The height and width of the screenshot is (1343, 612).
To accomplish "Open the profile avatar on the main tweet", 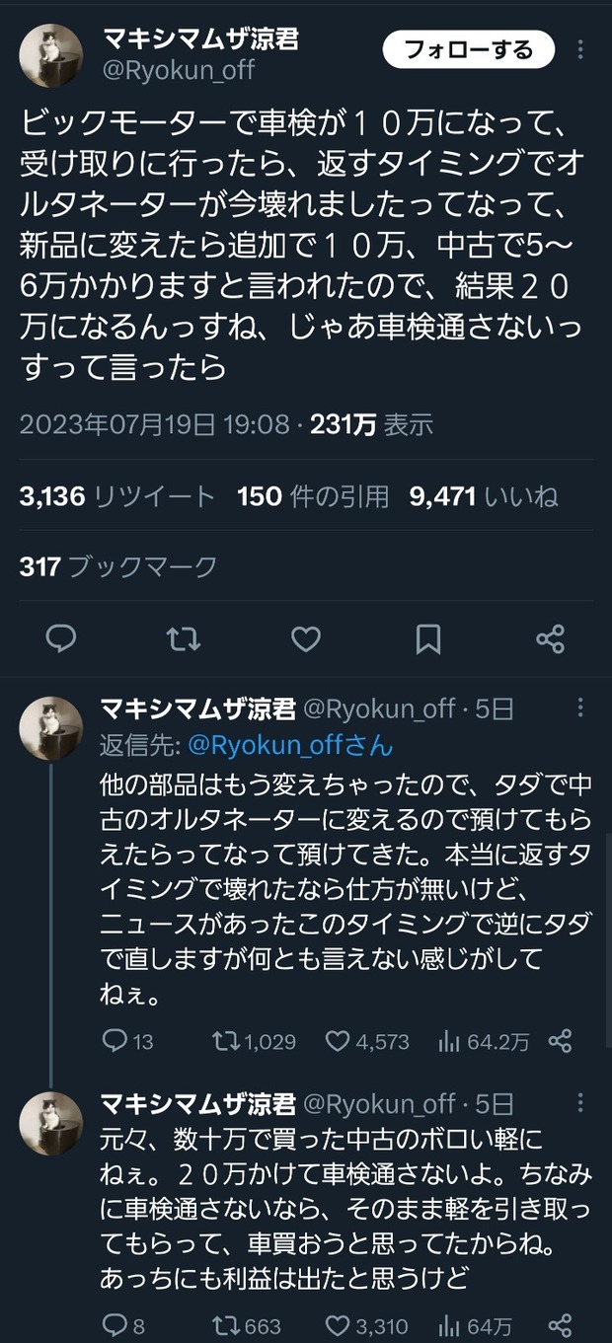I will (50, 54).
